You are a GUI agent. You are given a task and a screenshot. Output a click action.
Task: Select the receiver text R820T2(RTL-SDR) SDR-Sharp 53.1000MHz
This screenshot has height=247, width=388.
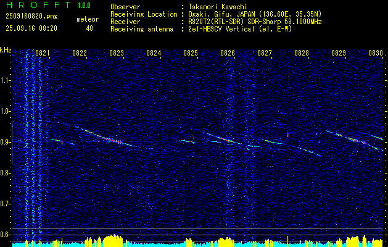click(254, 22)
